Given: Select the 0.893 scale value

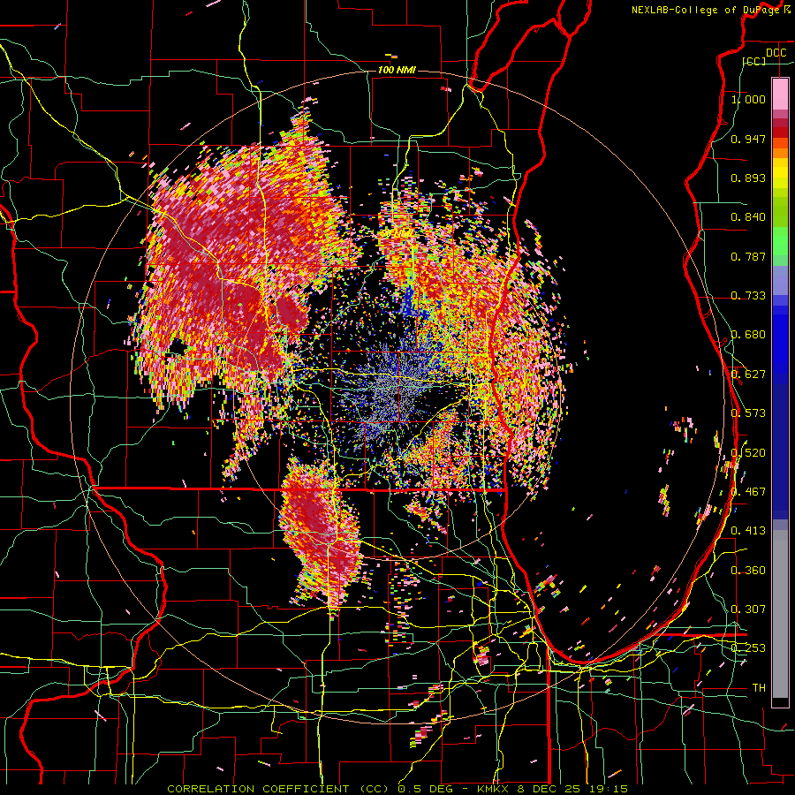Looking at the screenshot, I should pos(748,178).
